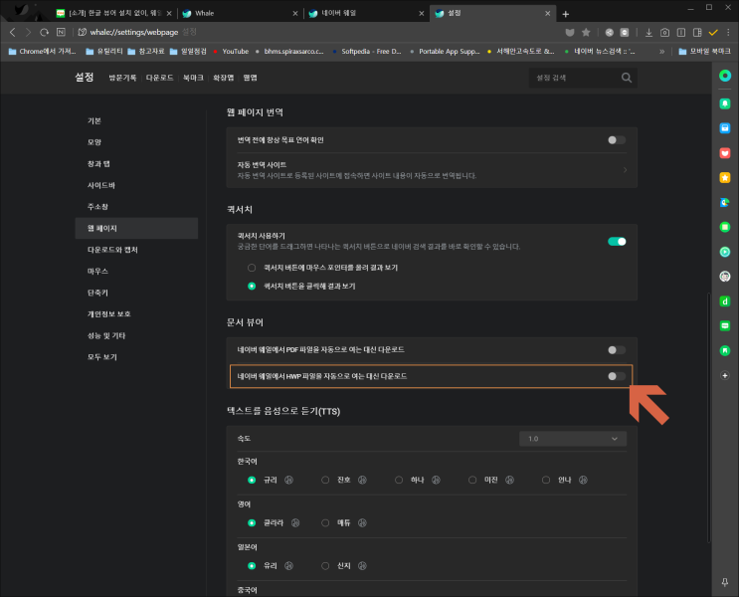The height and width of the screenshot is (597, 739).
Task: Open the 속도 1.0 speed dropdown
Action: pyautogui.click(x=573, y=439)
